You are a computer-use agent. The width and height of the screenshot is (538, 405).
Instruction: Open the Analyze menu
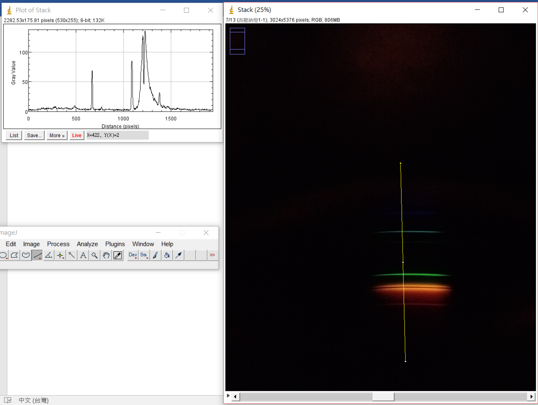pos(87,244)
